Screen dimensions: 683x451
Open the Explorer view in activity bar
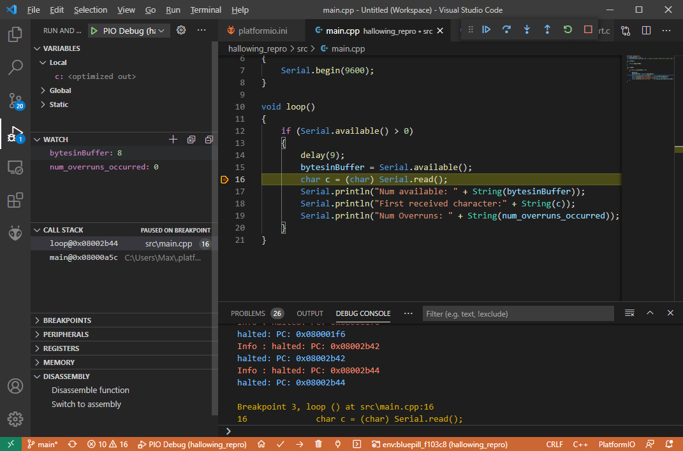pos(15,34)
